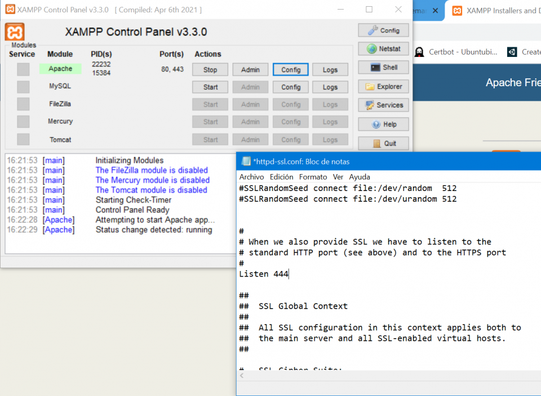Open XAMPP Help

point(383,124)
